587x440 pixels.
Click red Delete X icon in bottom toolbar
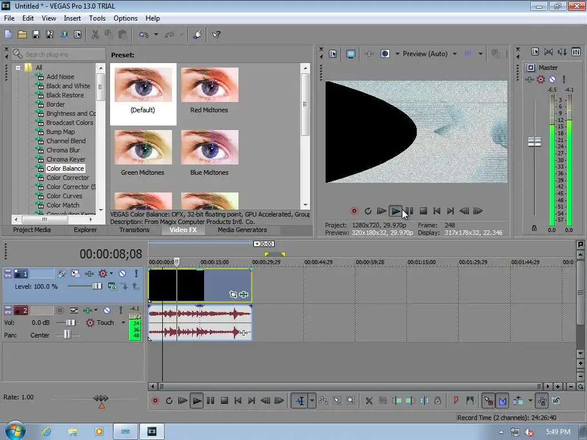(369, 400)
